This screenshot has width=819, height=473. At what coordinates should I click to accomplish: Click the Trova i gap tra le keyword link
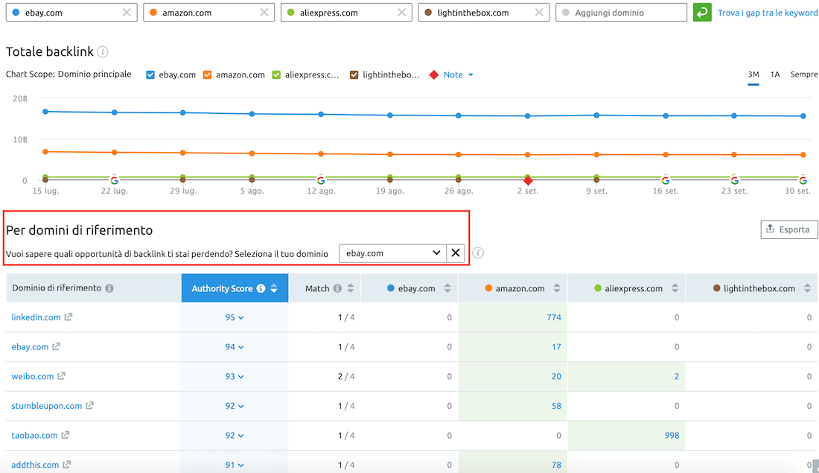[x=768, y=12]
